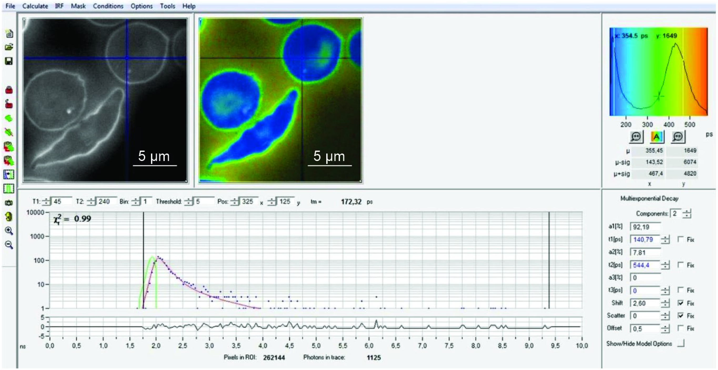Click the zoom in magnifier icon
Screen dimensions: 718x370
(x=9, y=231)
